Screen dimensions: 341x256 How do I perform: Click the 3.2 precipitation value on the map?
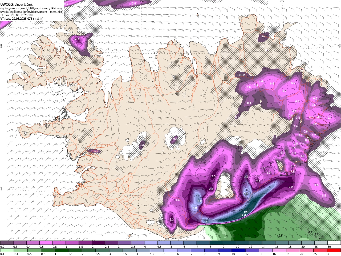point(246,177)
